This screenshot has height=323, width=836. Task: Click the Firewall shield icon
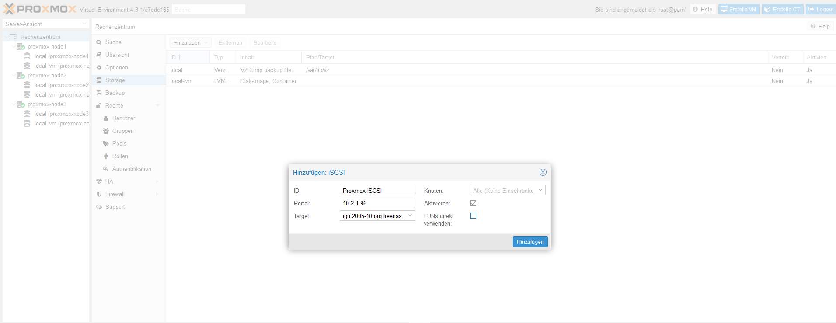99,194
